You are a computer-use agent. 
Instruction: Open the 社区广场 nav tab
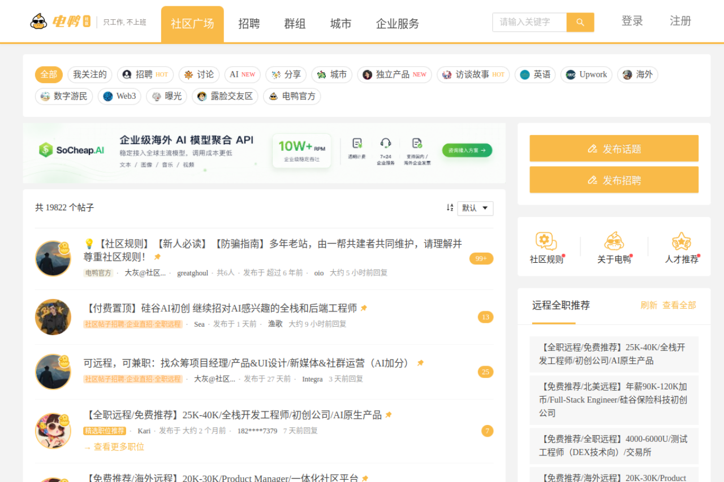click(x=192, y=24)
